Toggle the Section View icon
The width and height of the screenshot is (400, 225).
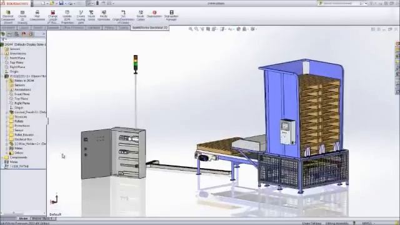click(208, 29)
